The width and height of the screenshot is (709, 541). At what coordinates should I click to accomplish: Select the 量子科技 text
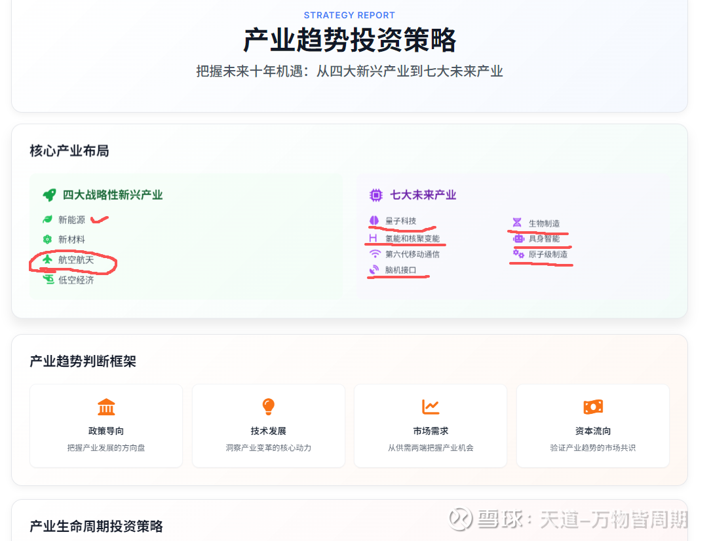pyautogui.click(x=400, y=221)
